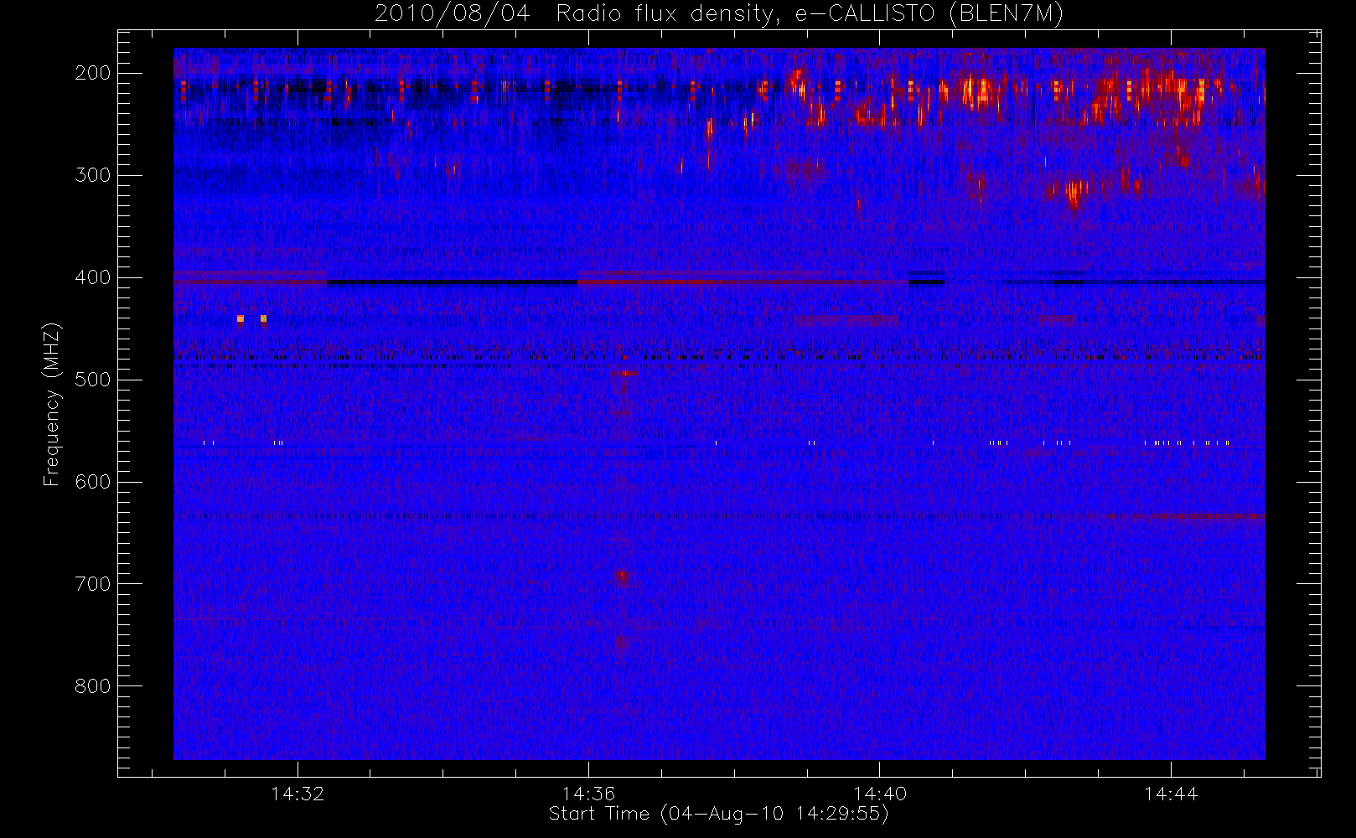Click the 14:36 time axis label
This screenshot has width=1356, height=838.
pyautogui.click(x=588, y=794)
